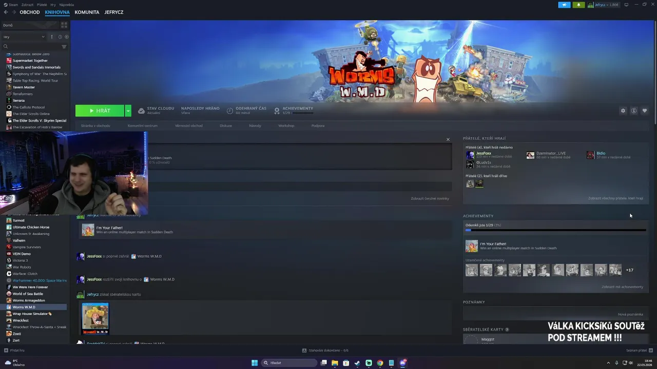This screenshot has width=657, height=369.
Task: Go to the OBCHOD section
Action: point(30,12)
